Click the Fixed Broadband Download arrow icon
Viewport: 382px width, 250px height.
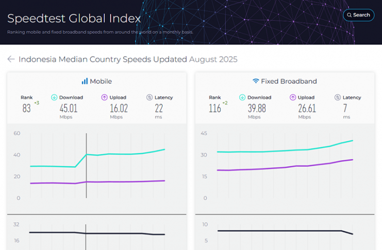pos(242,97)
